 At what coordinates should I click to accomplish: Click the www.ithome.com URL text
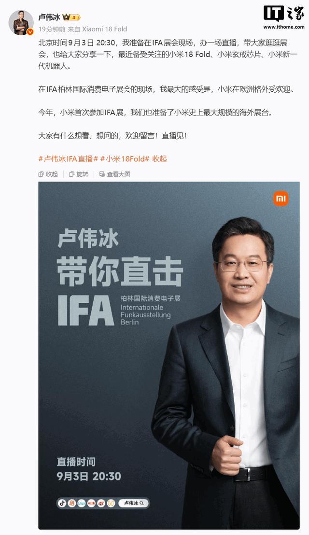click(284, 27)
